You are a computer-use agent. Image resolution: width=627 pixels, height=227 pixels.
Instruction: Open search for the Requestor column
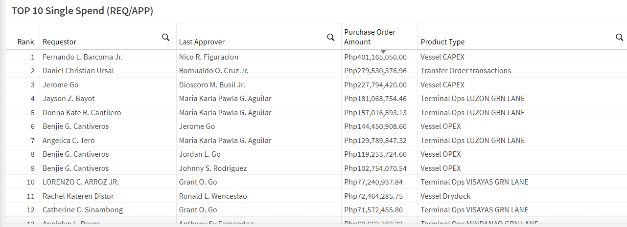165,37
